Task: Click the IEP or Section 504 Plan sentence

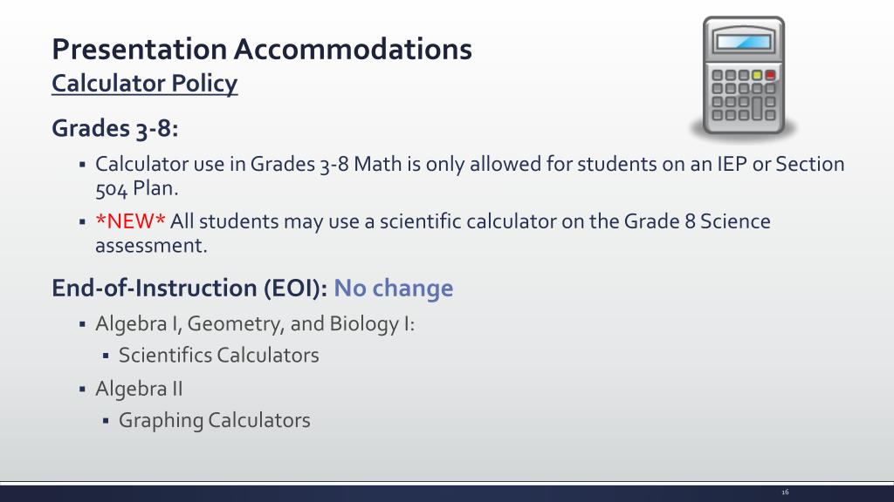Action: [470, 176]
